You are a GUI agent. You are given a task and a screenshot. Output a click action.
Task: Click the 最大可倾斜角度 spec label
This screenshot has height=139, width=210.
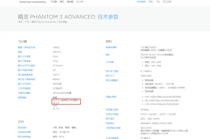point(25,70)
